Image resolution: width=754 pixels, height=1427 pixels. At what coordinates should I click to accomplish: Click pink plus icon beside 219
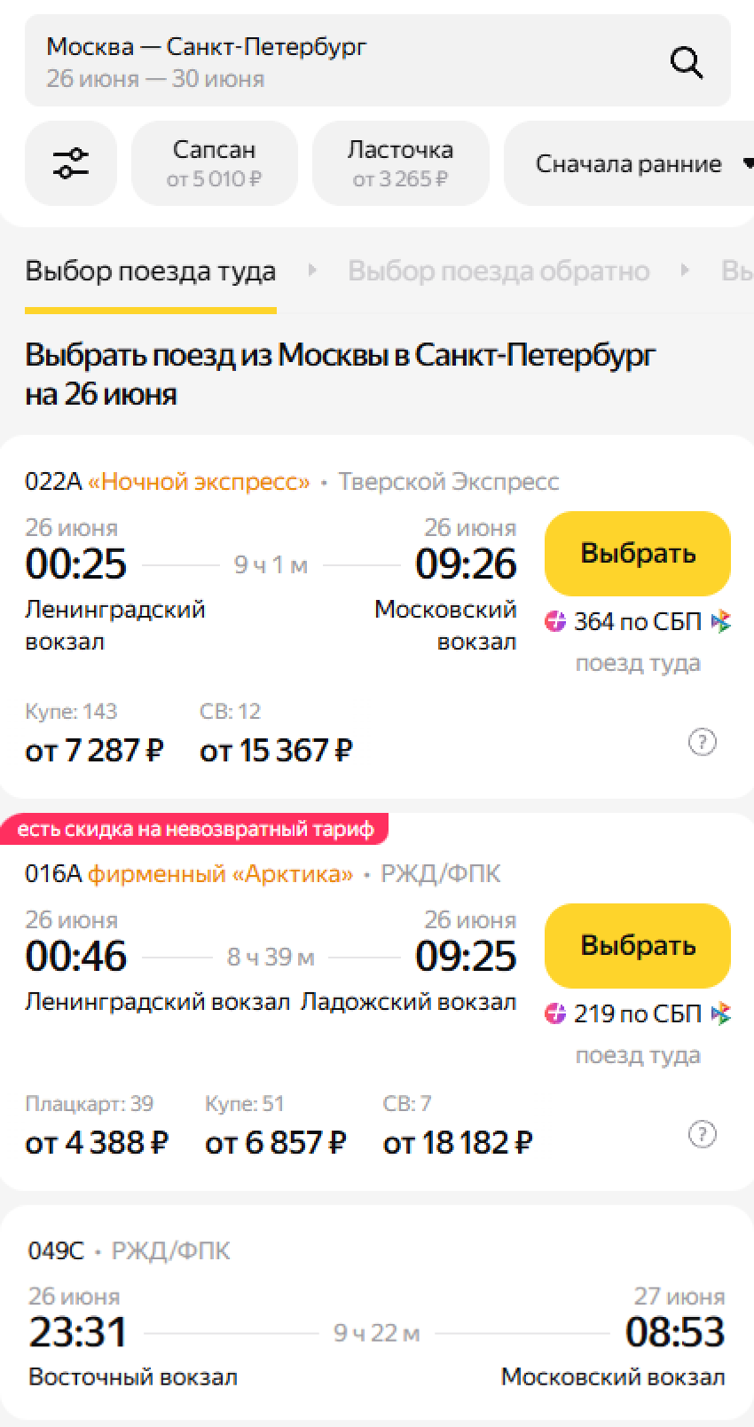coord(555,1014)
